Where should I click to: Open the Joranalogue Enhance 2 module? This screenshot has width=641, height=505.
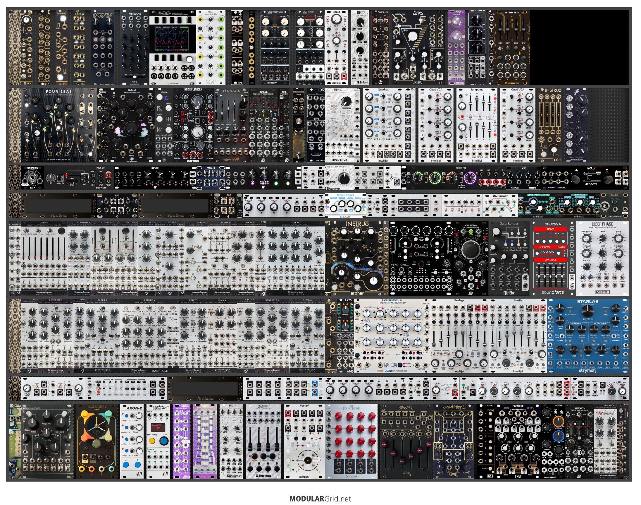click(606, 441)
